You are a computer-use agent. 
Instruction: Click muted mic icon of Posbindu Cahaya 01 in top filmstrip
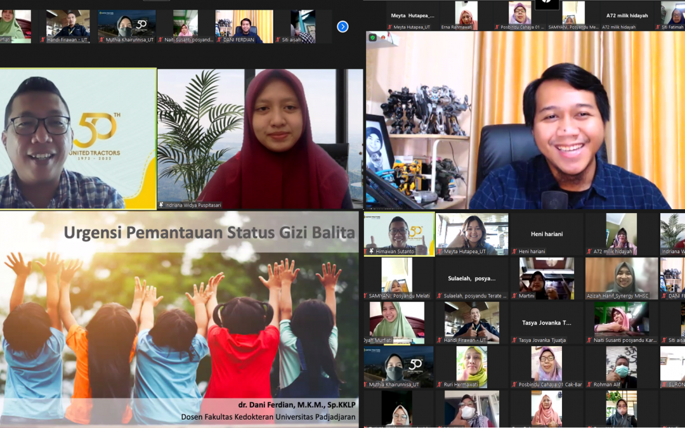pyautogui.click(x=497, y=27)
